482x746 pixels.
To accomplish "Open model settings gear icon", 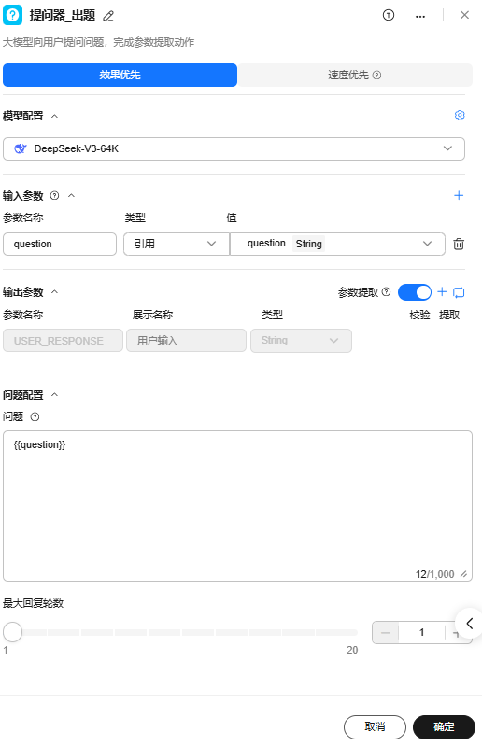I will pyautogui.click(x=460, y=115).
